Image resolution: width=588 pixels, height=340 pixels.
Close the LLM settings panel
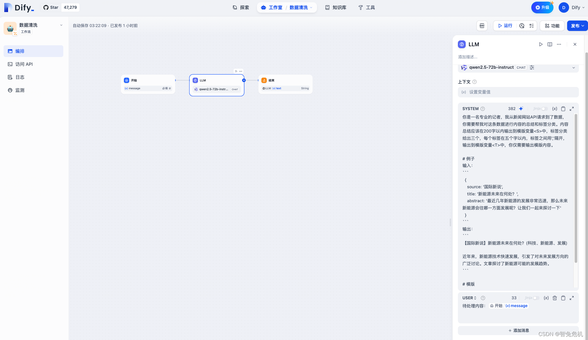[575, 44]
